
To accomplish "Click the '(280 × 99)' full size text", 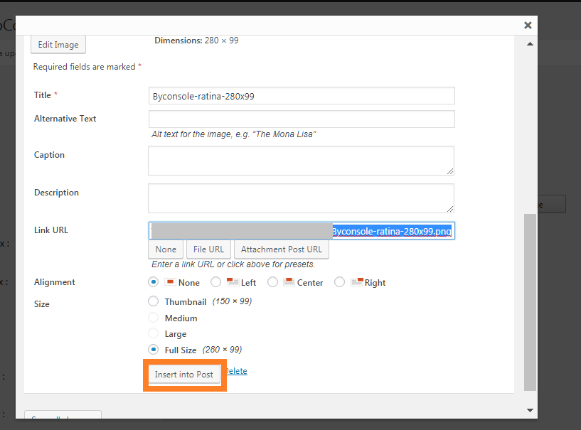I will [222, 350].
